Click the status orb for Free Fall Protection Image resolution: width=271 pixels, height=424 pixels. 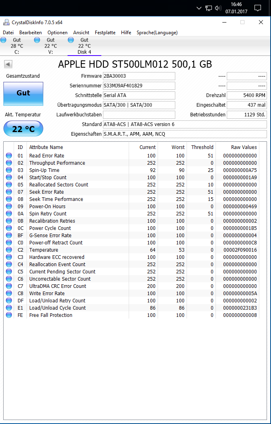click(x=9, y=315)
